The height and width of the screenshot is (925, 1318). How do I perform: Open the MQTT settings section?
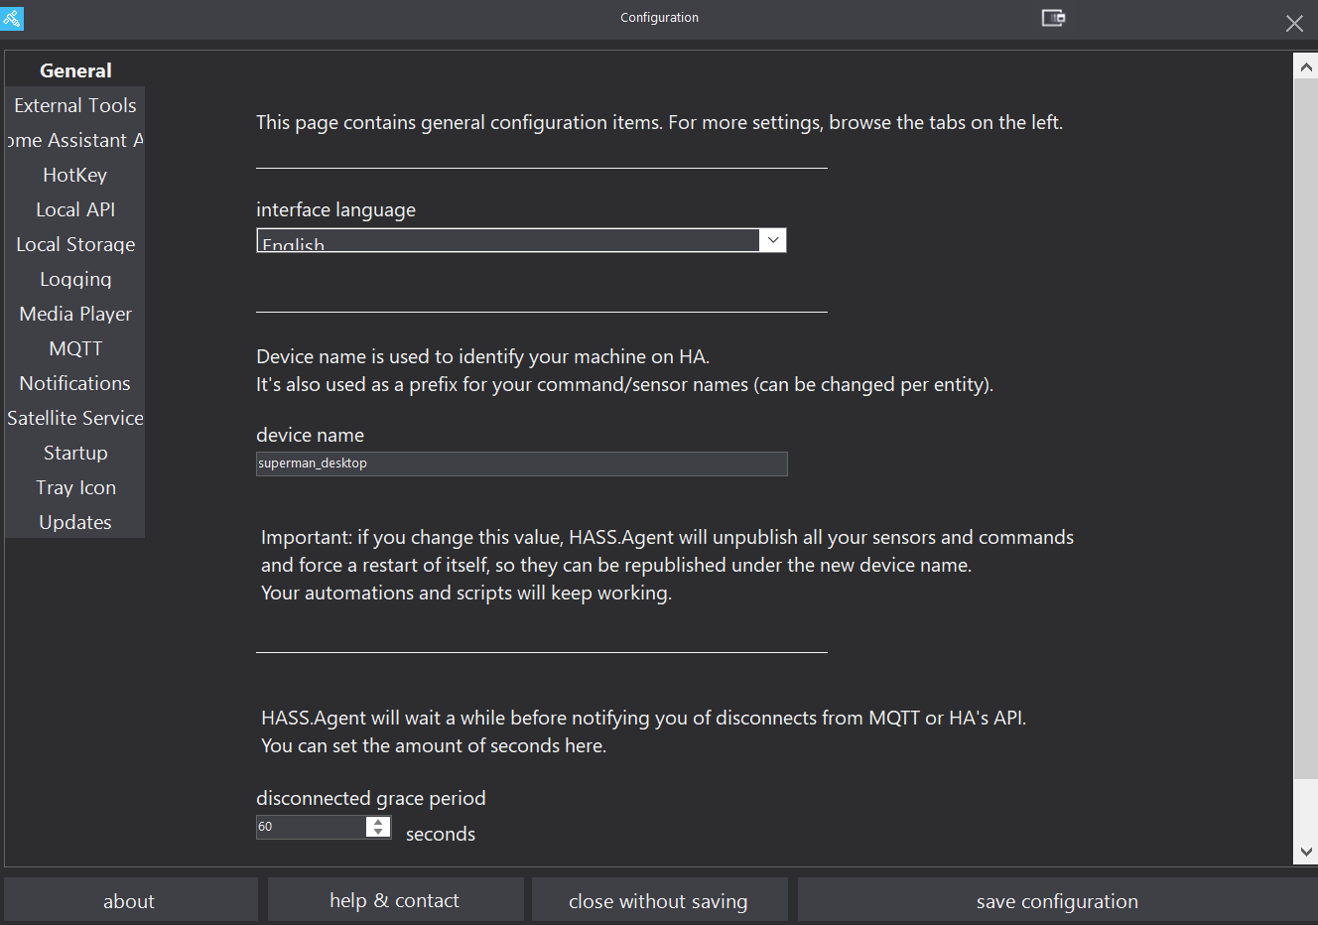click(x=75, y=347)
